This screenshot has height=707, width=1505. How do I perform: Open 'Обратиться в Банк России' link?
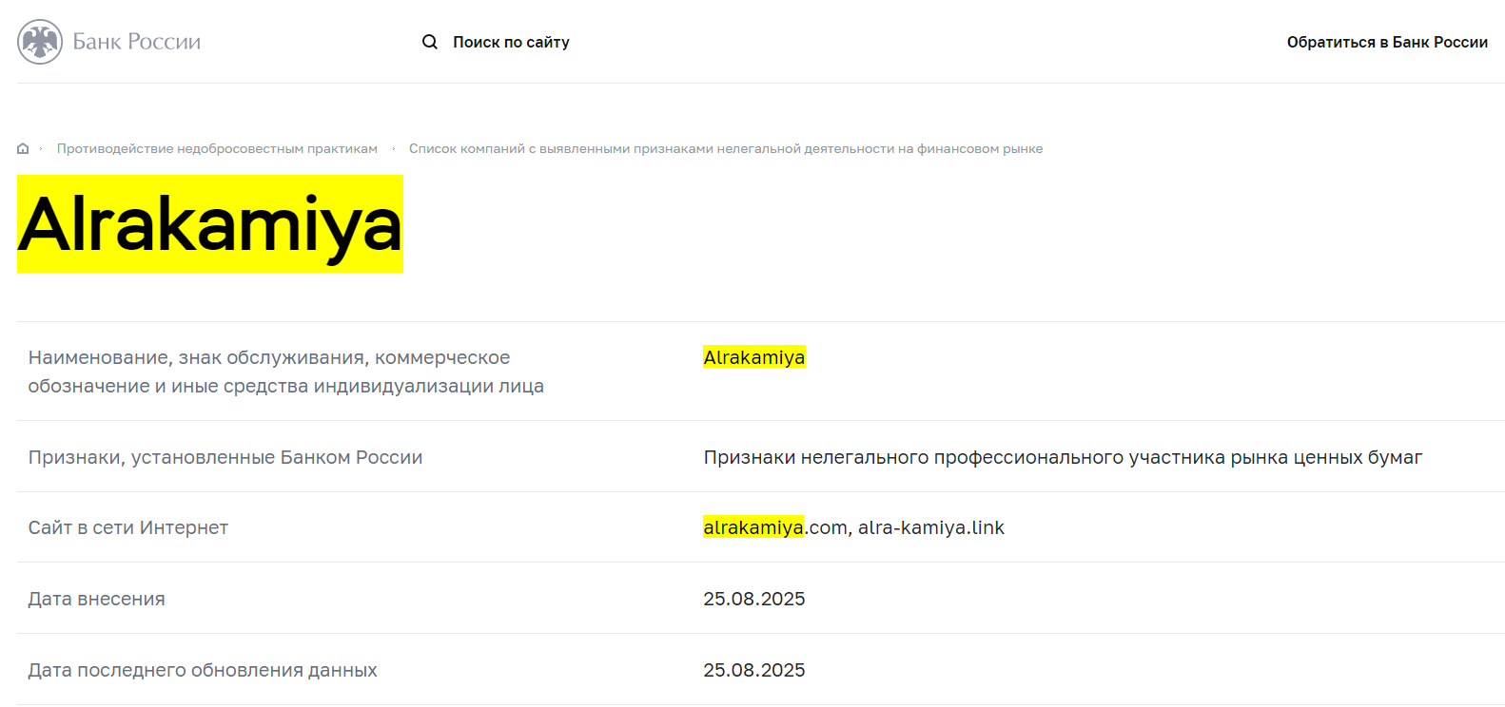coord(1387,42)
